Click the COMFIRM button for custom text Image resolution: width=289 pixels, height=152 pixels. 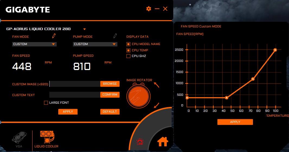tap(110, 95)
